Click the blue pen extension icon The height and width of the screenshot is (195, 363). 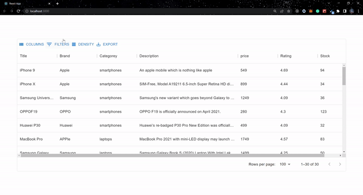(332, 12)
